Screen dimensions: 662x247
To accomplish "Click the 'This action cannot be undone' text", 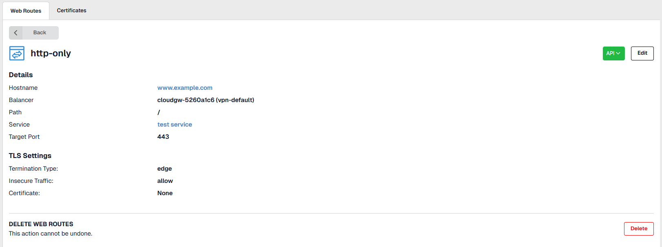I will (x=51, y=234).
